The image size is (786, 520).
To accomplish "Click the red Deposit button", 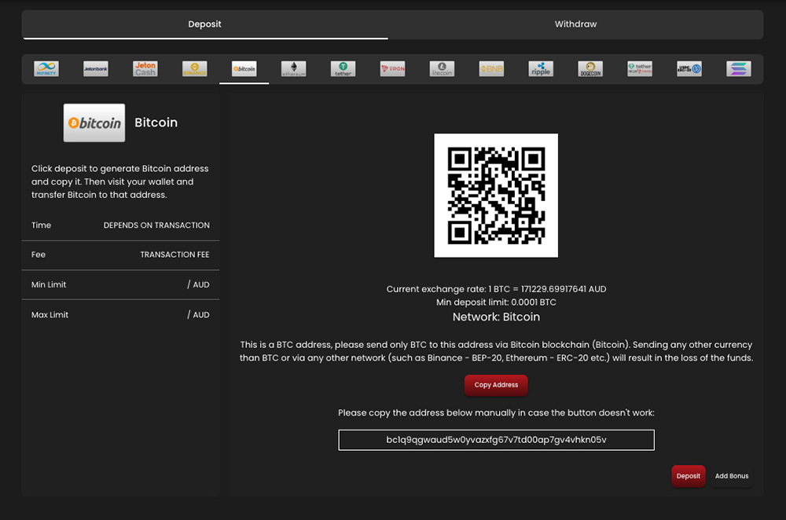I will click(x=689, y=476).
